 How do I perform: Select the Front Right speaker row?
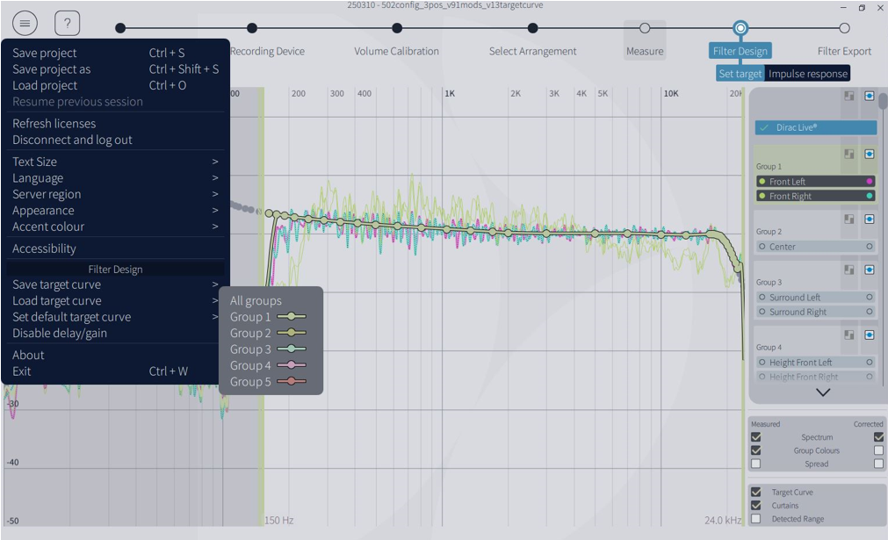coord(815,196)
